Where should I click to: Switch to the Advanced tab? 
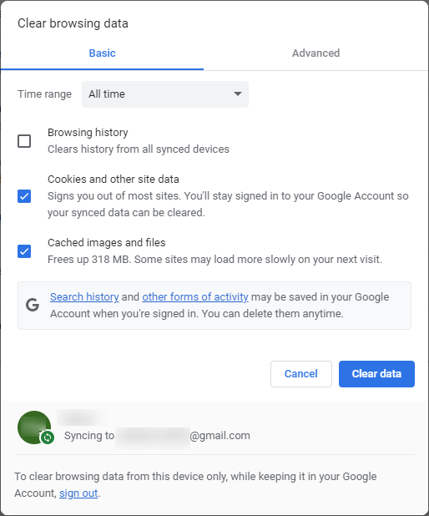[x=315, y=53]
